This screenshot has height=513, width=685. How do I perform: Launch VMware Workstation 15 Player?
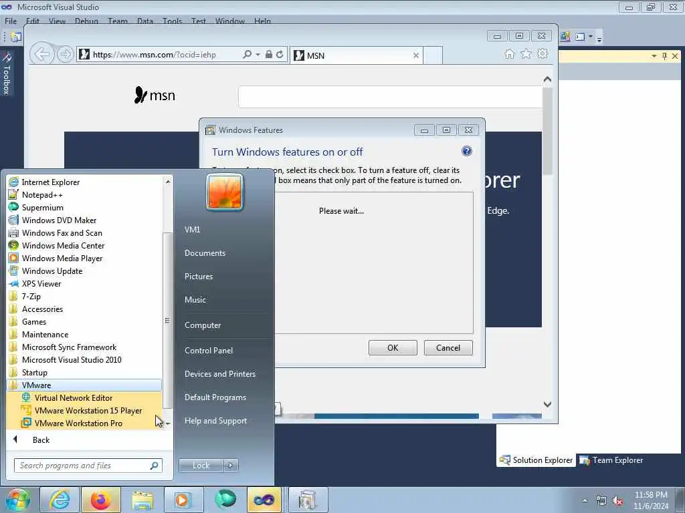(88, 411)
